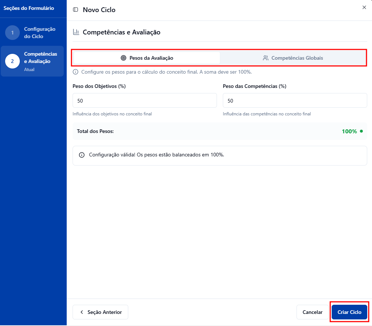The height and width of the screenshot is (326, 372).
Task: Focus the Peso das Competências (%) field
Action: click(x=295, y=100)
